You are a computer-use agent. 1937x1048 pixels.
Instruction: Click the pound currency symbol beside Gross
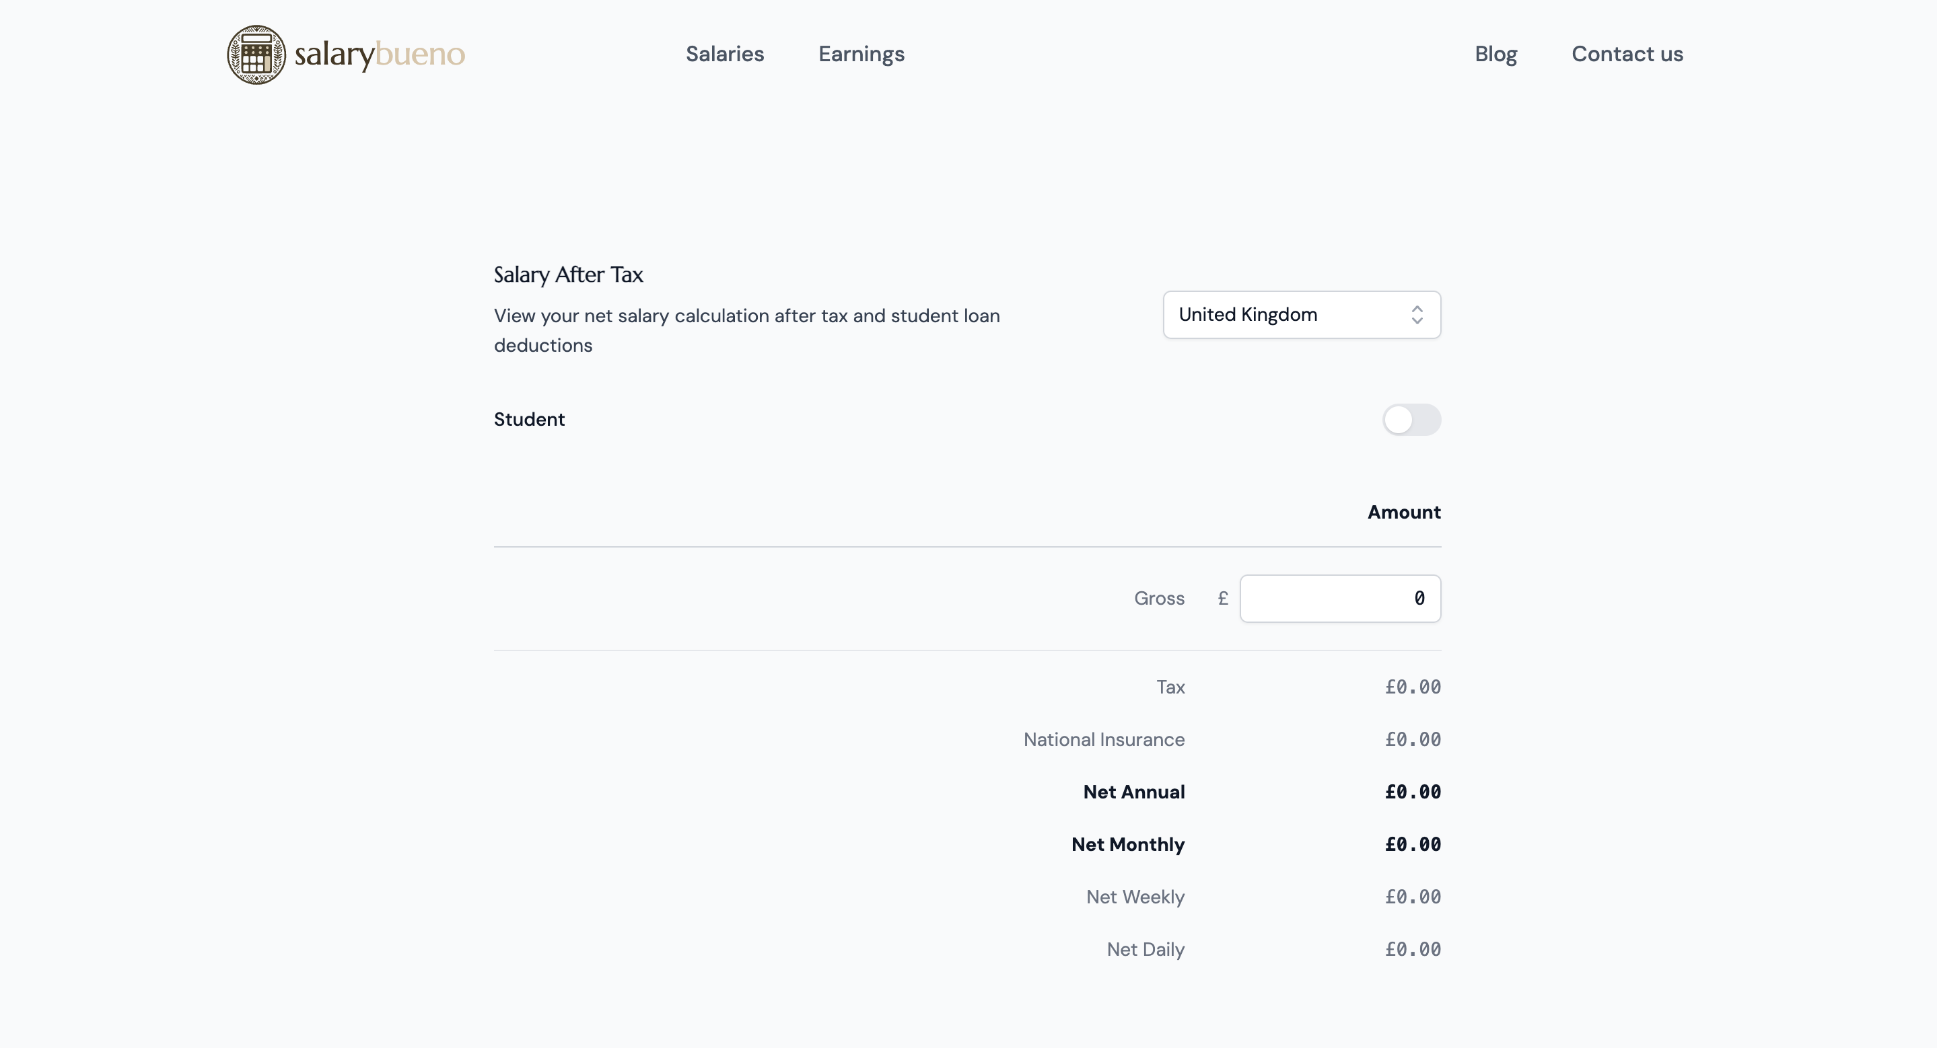tap(1223, 599)
